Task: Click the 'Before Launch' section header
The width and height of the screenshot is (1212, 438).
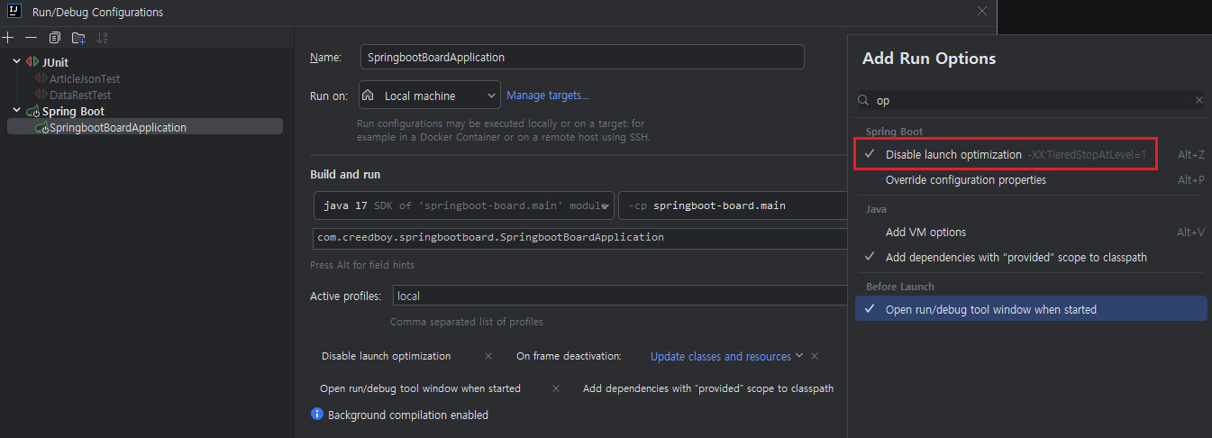Action: tap(899, 287)
